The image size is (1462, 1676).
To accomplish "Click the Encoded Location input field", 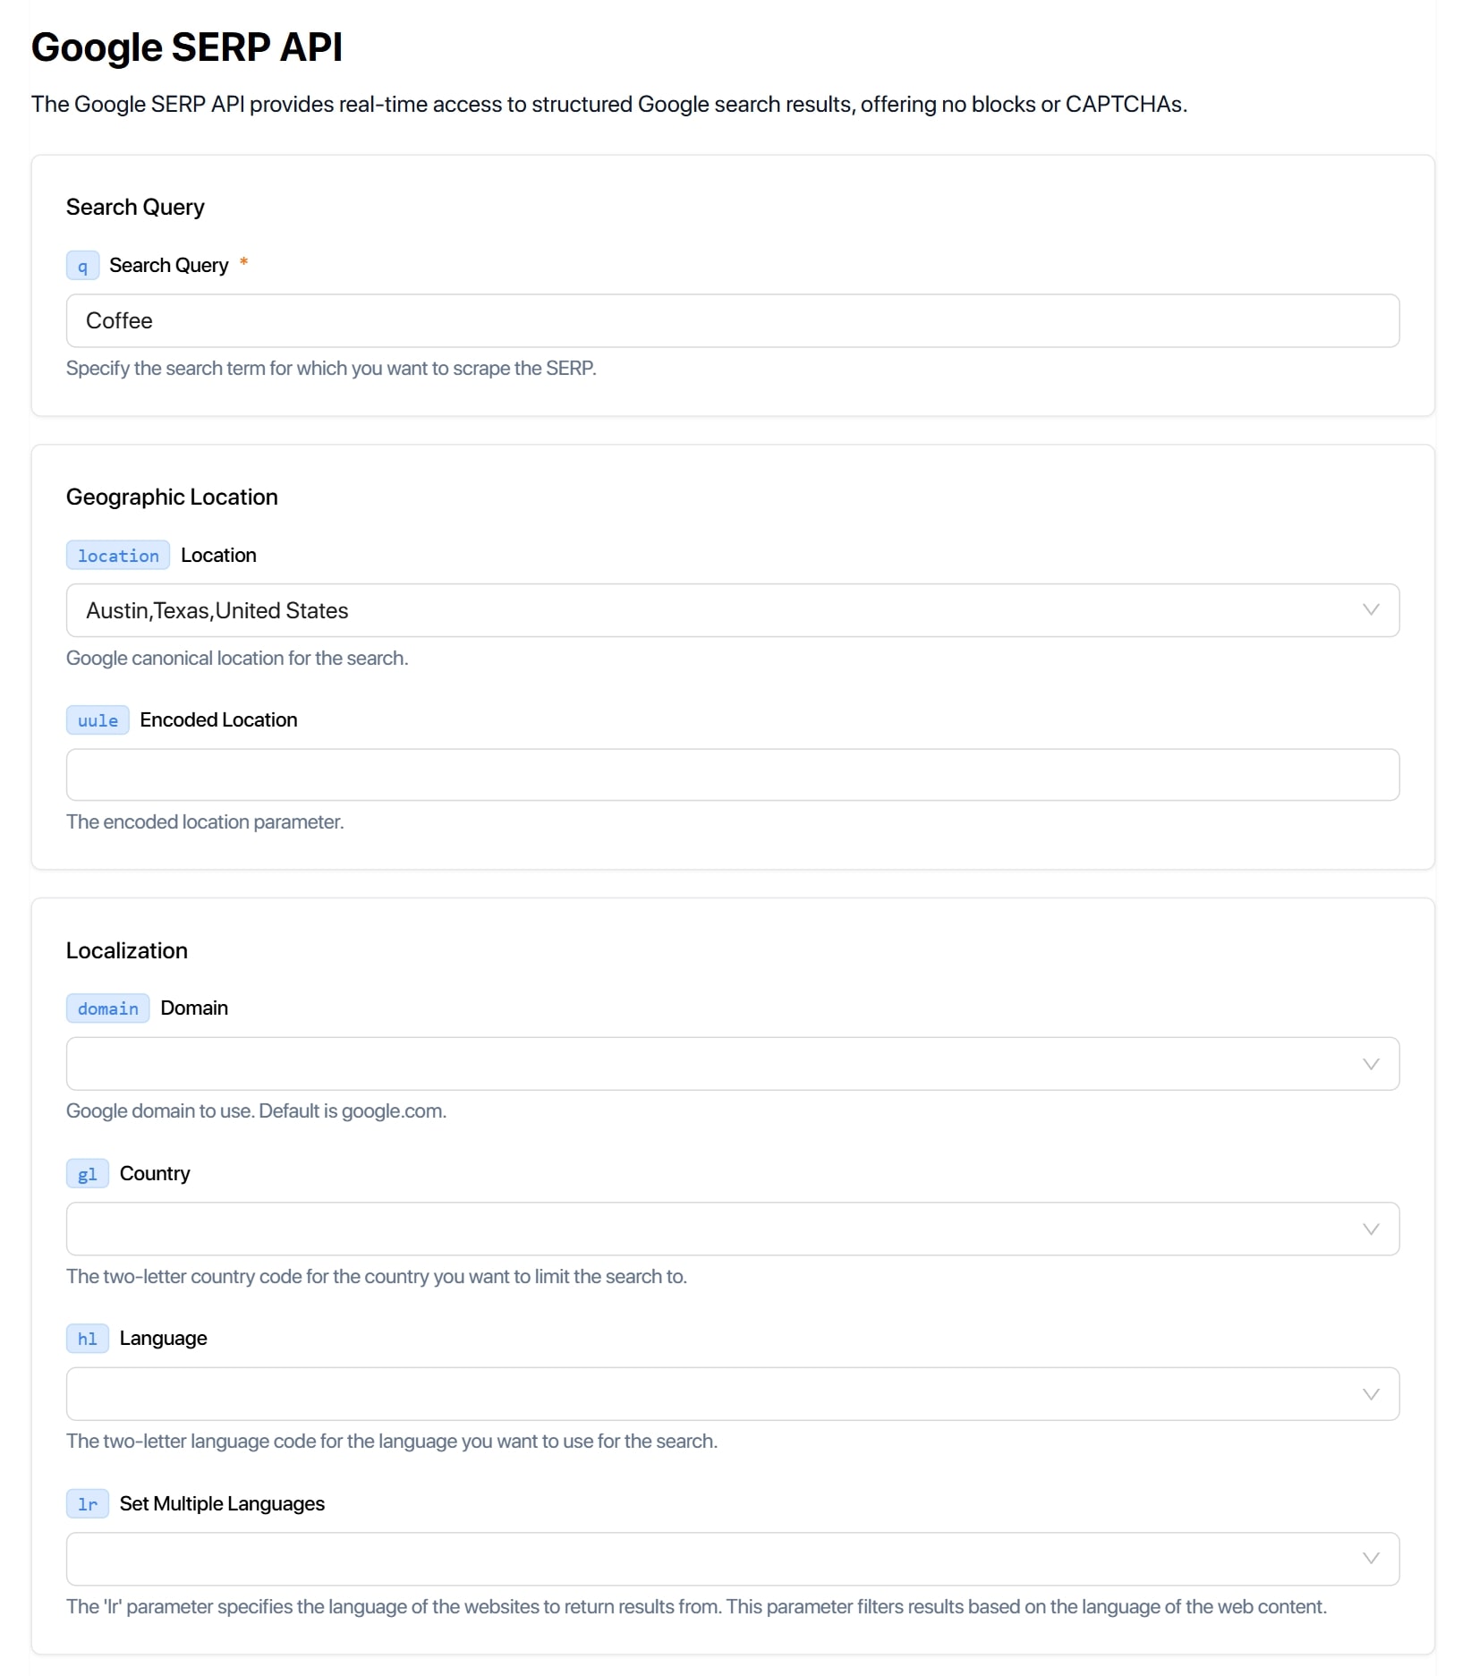I will pos(732,775).
